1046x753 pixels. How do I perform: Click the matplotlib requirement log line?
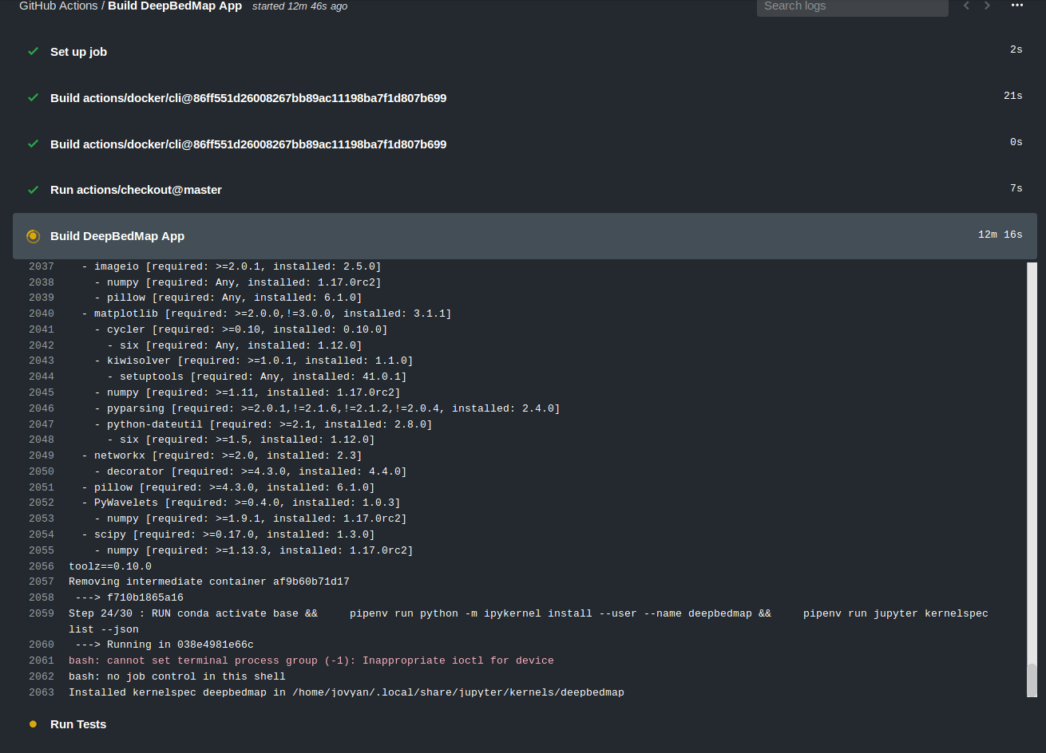pos(267,313)
